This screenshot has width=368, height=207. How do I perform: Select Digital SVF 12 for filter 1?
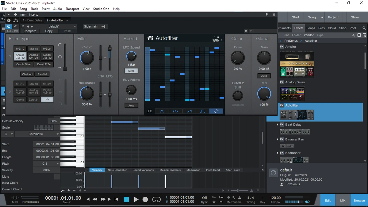click(47, 56)
